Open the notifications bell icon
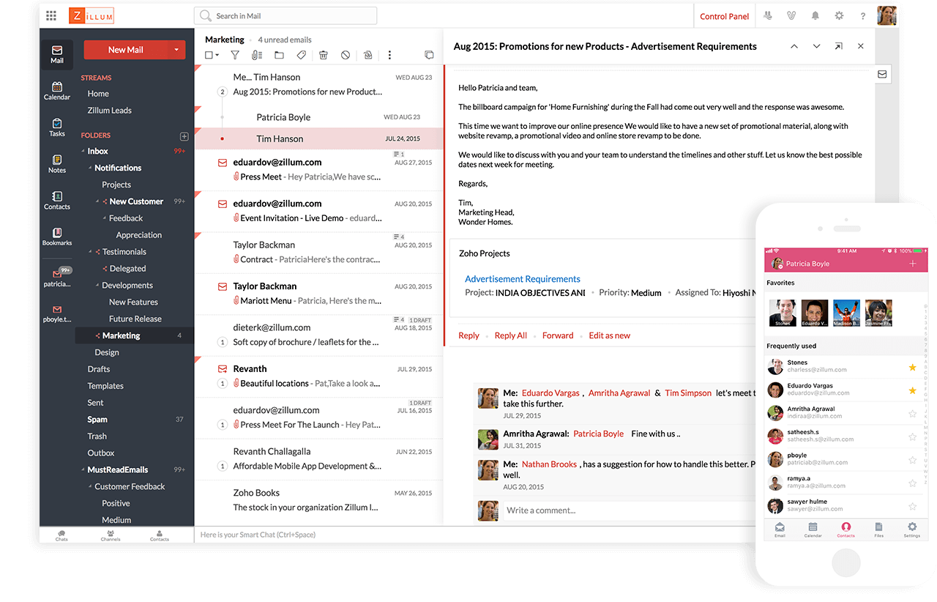Screen dimensions: 937x602 point(815,15)
